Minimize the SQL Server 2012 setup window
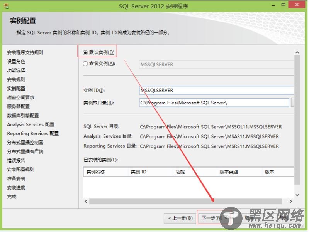Image resolution: width=309 pixels, height=232 pixels. 273,5
